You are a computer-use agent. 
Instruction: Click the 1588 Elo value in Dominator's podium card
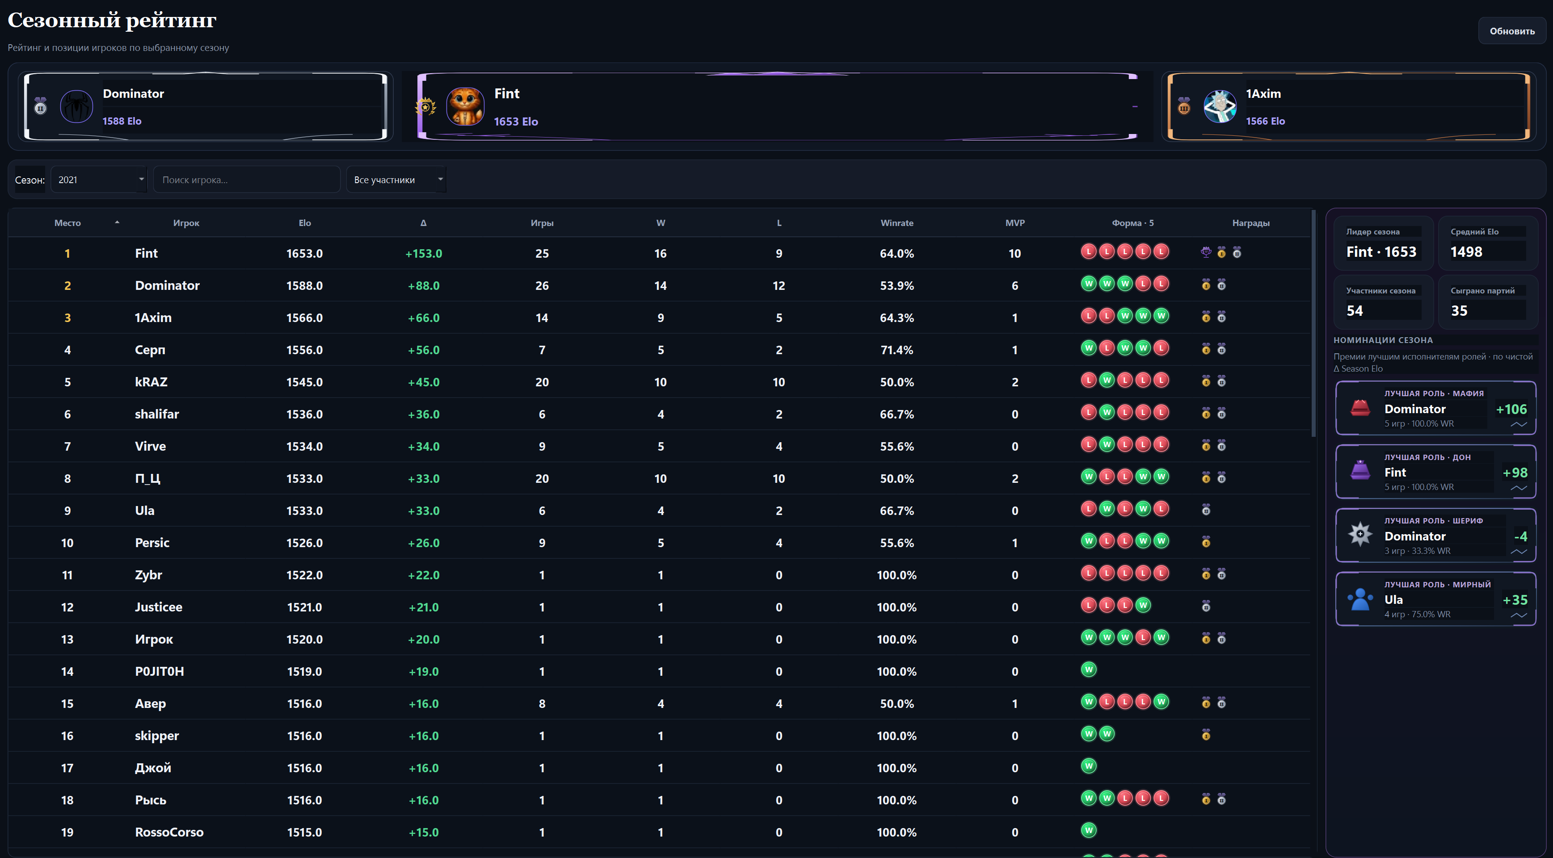click(122, 121)
